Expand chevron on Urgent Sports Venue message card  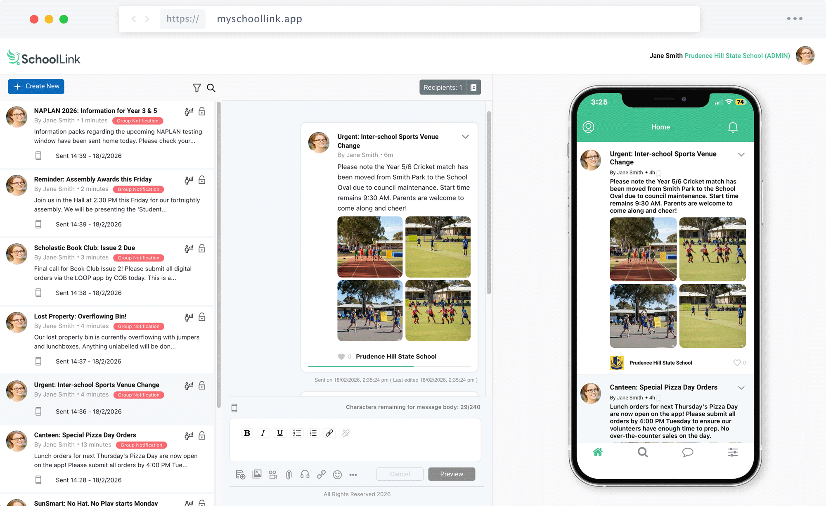[x=465, y=137]
